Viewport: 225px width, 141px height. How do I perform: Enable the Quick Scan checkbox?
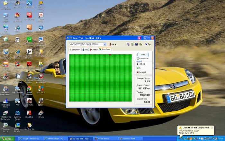[x=138, y=58]
